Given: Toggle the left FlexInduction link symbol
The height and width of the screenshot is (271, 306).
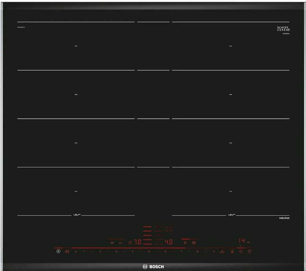Looking at the screenshot, I should [x=76, y=215].
